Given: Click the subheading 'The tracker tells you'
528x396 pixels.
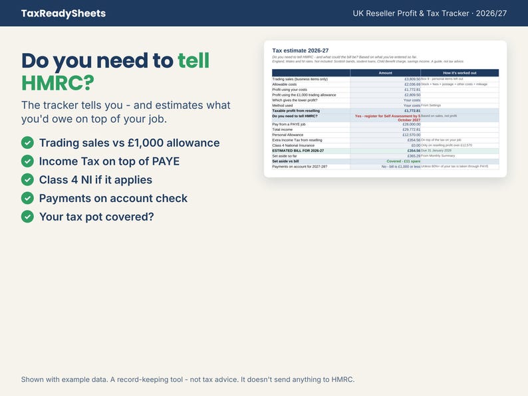Looking at the screenshot, I should tap(126, 112).
